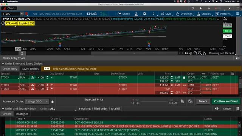Click the camera snapshot icon in Order Entry Tools

[x=237, y=58]
